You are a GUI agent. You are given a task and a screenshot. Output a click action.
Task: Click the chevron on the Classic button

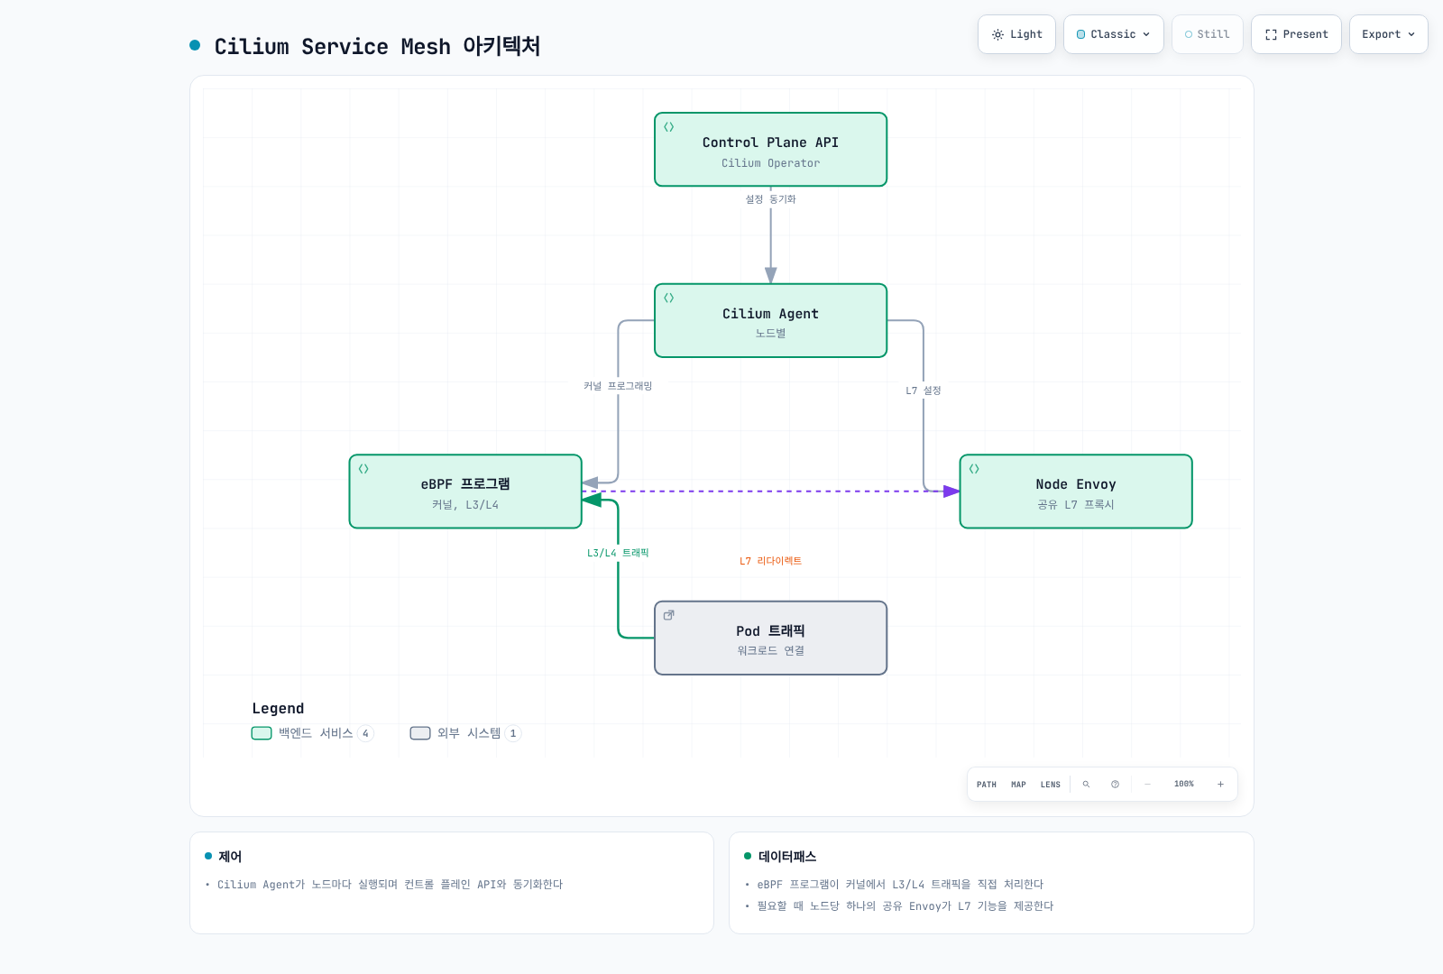point(1146,34)
